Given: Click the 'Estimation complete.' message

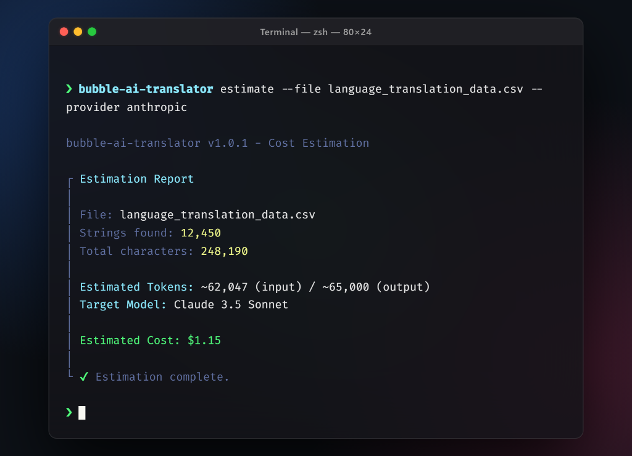Looking at the screenshot, I should (162, 377).
